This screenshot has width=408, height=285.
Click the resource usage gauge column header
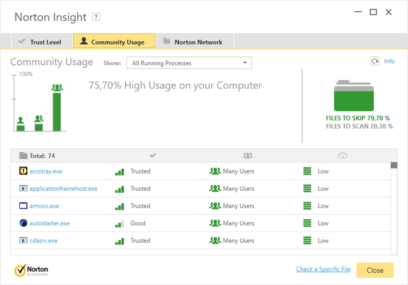pyautogui.click(x=343, y=156)
